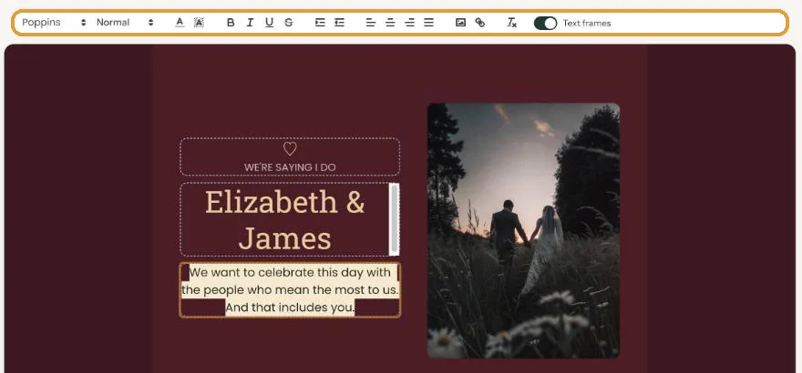Open the text background highlight color icon
802x373 pixels.
199,23
